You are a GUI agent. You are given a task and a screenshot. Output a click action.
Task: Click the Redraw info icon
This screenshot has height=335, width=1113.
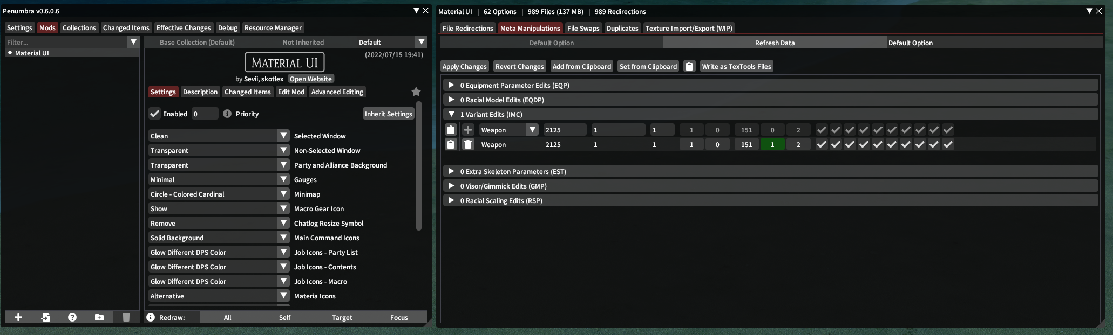[x=151, y=317]
